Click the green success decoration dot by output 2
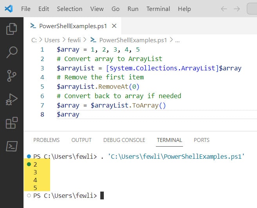 tap(29, 164)
